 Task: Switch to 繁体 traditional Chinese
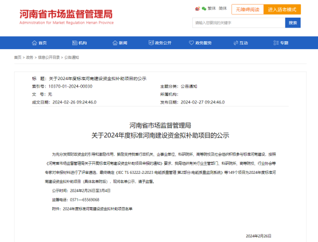pos(212,9)
